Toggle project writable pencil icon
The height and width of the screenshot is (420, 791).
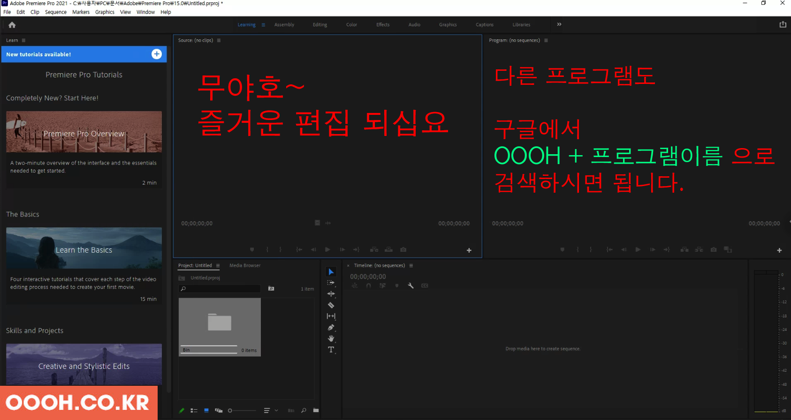pyautogui.click(x=182, y=410)
